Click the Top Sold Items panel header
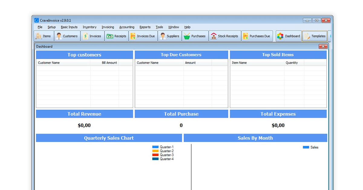 pyautogui.click(x=278, y=55)
